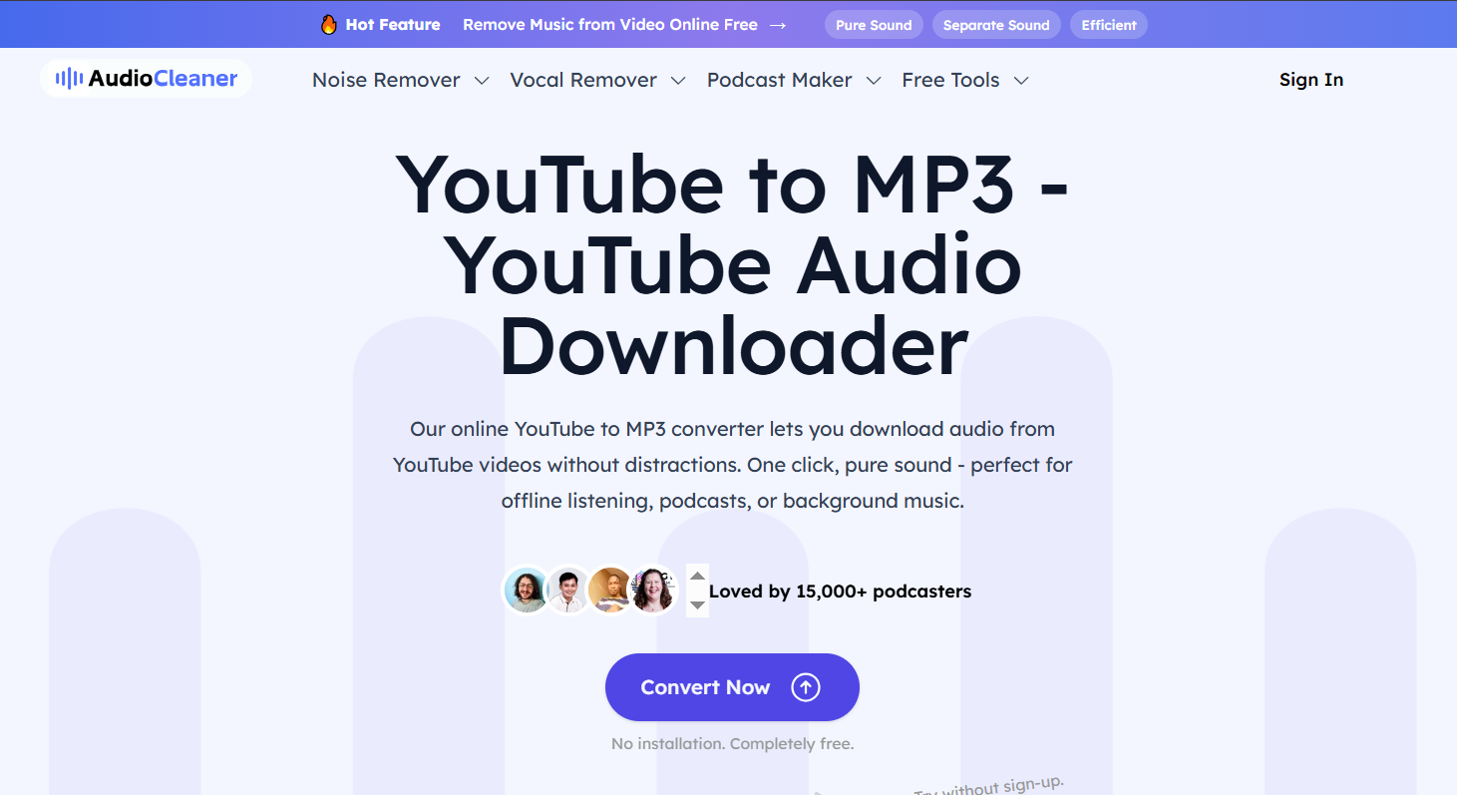Open the Vocal Remover dropdown

[x=679, y=80]
